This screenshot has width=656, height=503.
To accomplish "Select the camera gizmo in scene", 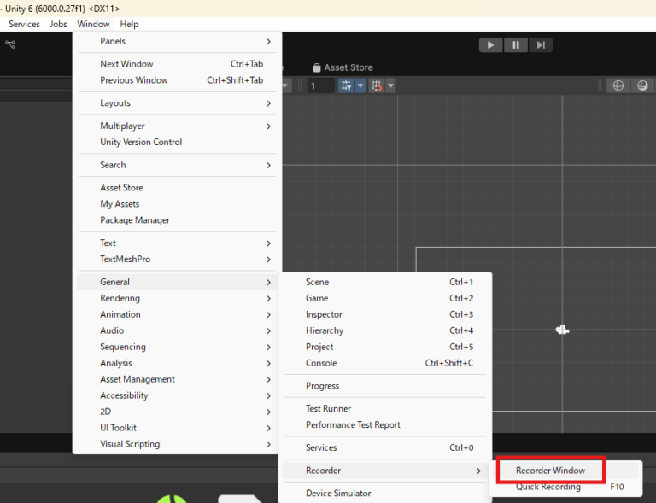I will (x=561, y=330).
